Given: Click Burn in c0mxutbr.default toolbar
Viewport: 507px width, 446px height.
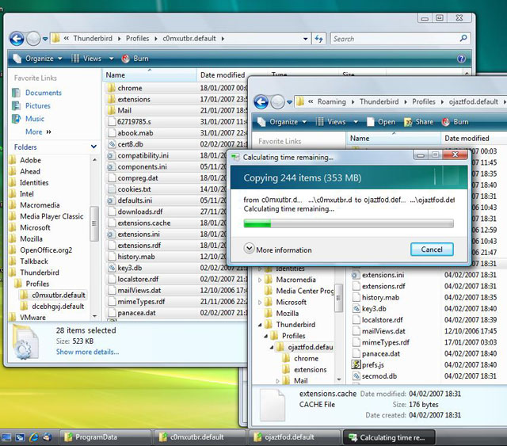Looking at the screenshot, I should 135,59.
